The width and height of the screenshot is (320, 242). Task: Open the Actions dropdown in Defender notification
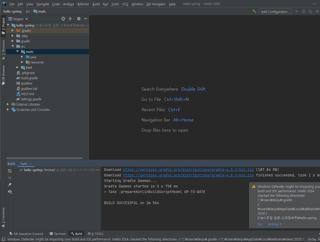point(275,224)
